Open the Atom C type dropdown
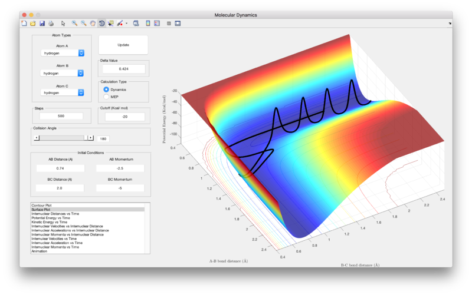472x295 pixels. (x=62, y=93)
